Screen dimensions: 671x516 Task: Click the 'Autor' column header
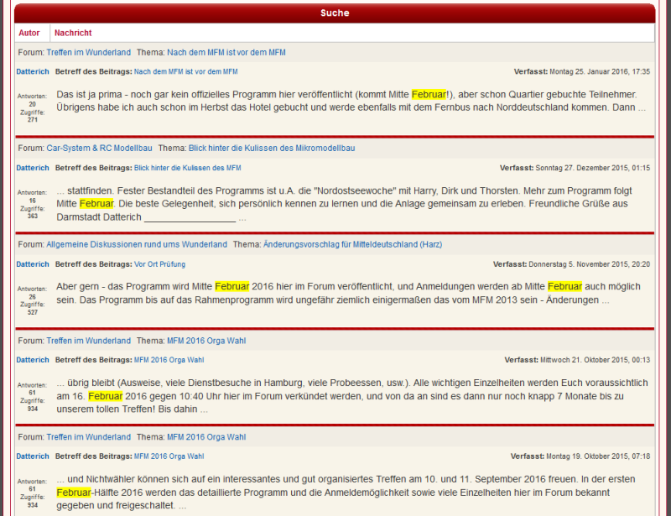(29, 33)
